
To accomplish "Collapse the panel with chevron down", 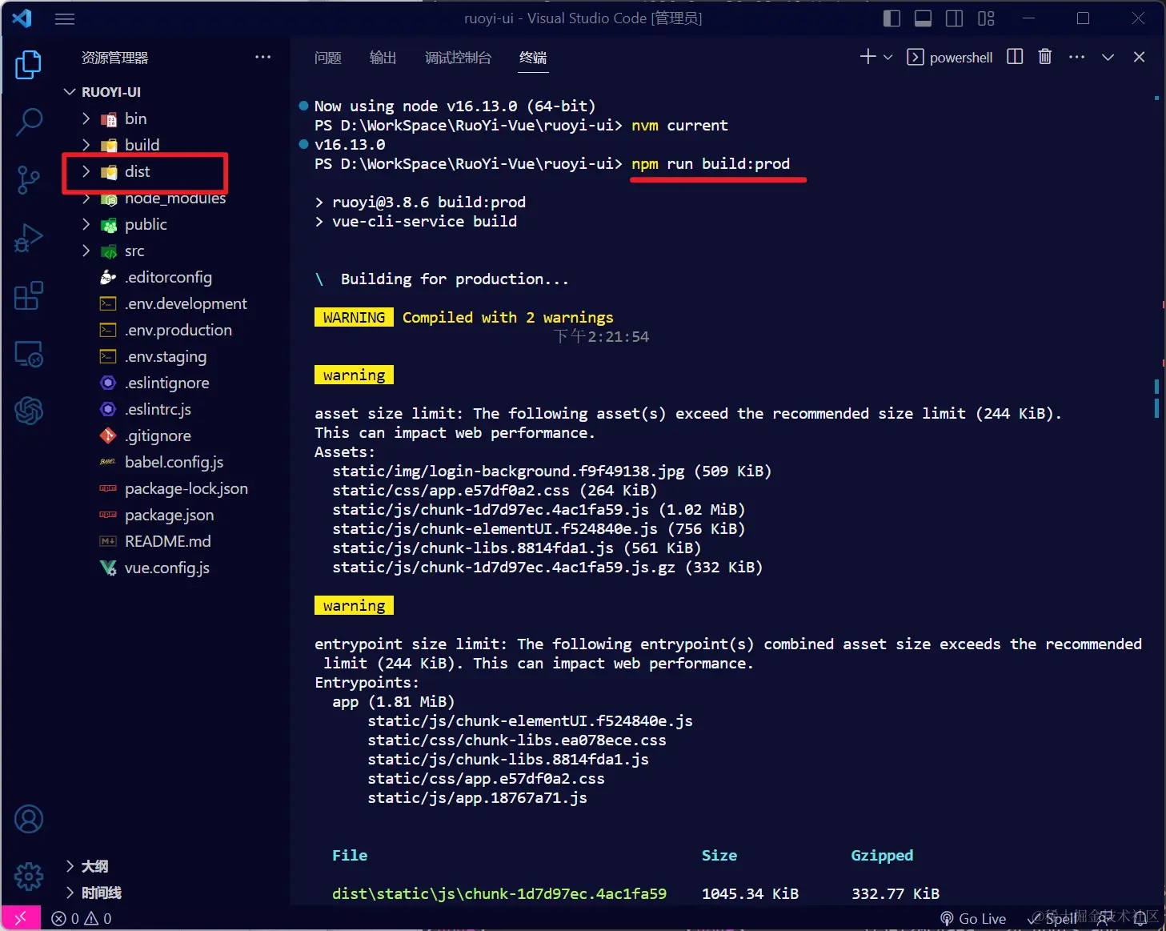I will coord(1108,57).
